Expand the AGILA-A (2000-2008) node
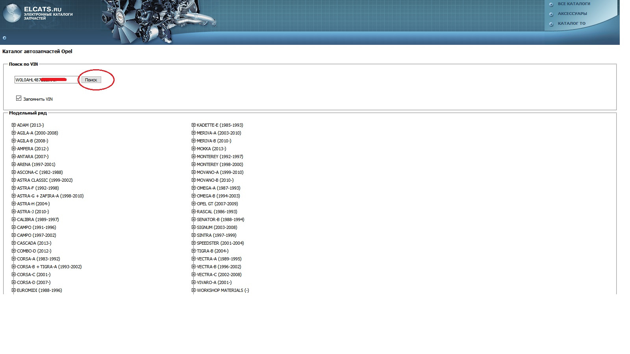The height and width of the screenshot is (354, 630). pos(14,133)
